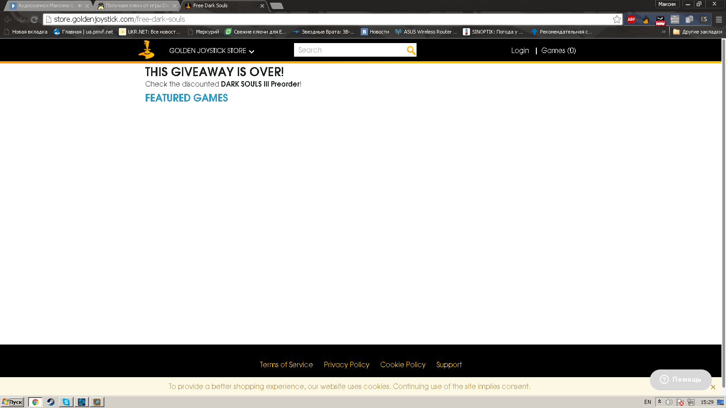Open the Cookie Policy footer link
The height and width of the screenshot is (408, 726).
click(x=403, y=364)
